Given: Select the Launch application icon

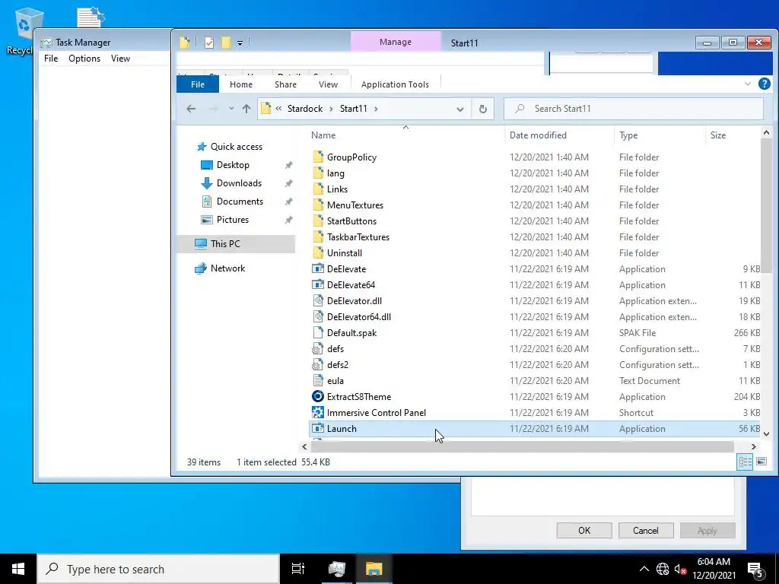Looking at the screenshot, I should pos(318,428).
